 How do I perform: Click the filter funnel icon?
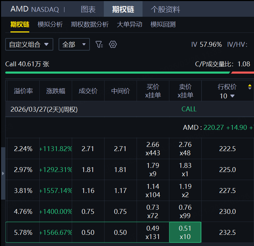[x=99, y=44]
